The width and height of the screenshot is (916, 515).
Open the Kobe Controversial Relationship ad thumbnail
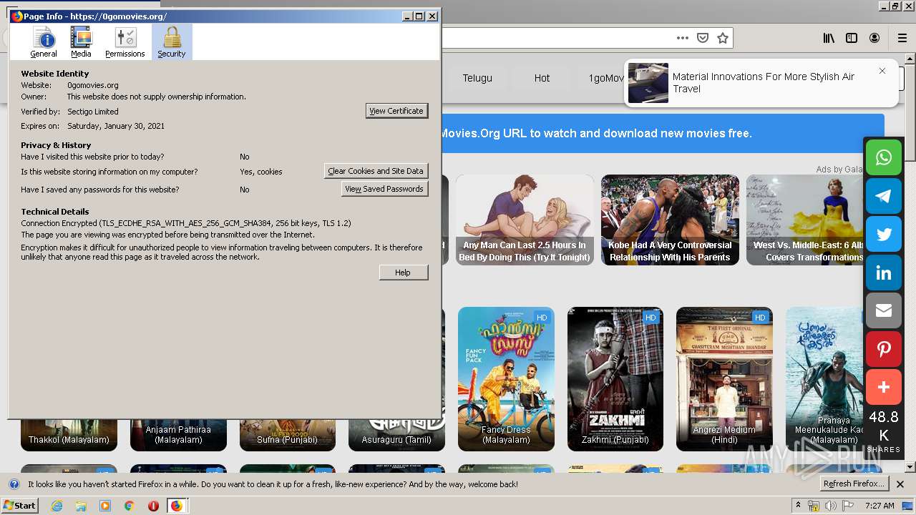click(x=670, y=220)
